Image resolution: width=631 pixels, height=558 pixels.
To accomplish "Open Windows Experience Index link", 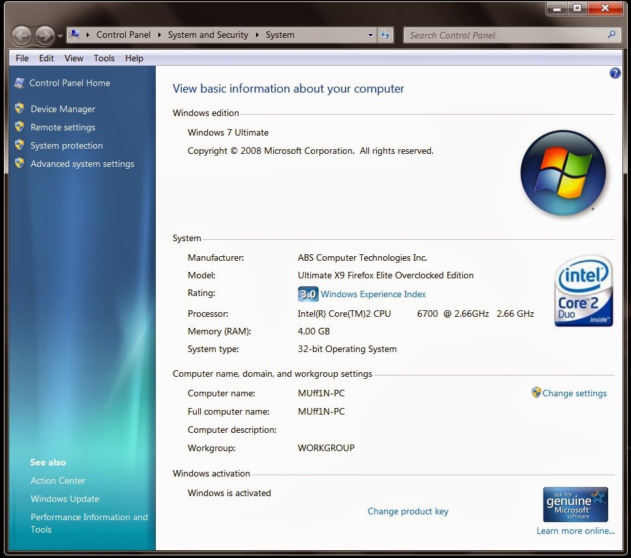I will (373, 294).
